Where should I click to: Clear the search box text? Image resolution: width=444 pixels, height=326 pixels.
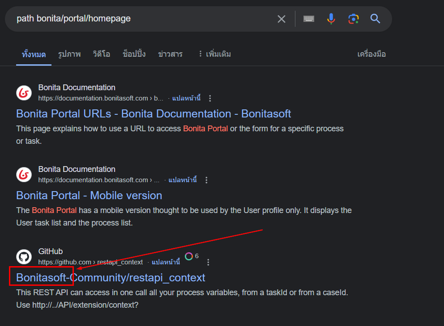281,19
